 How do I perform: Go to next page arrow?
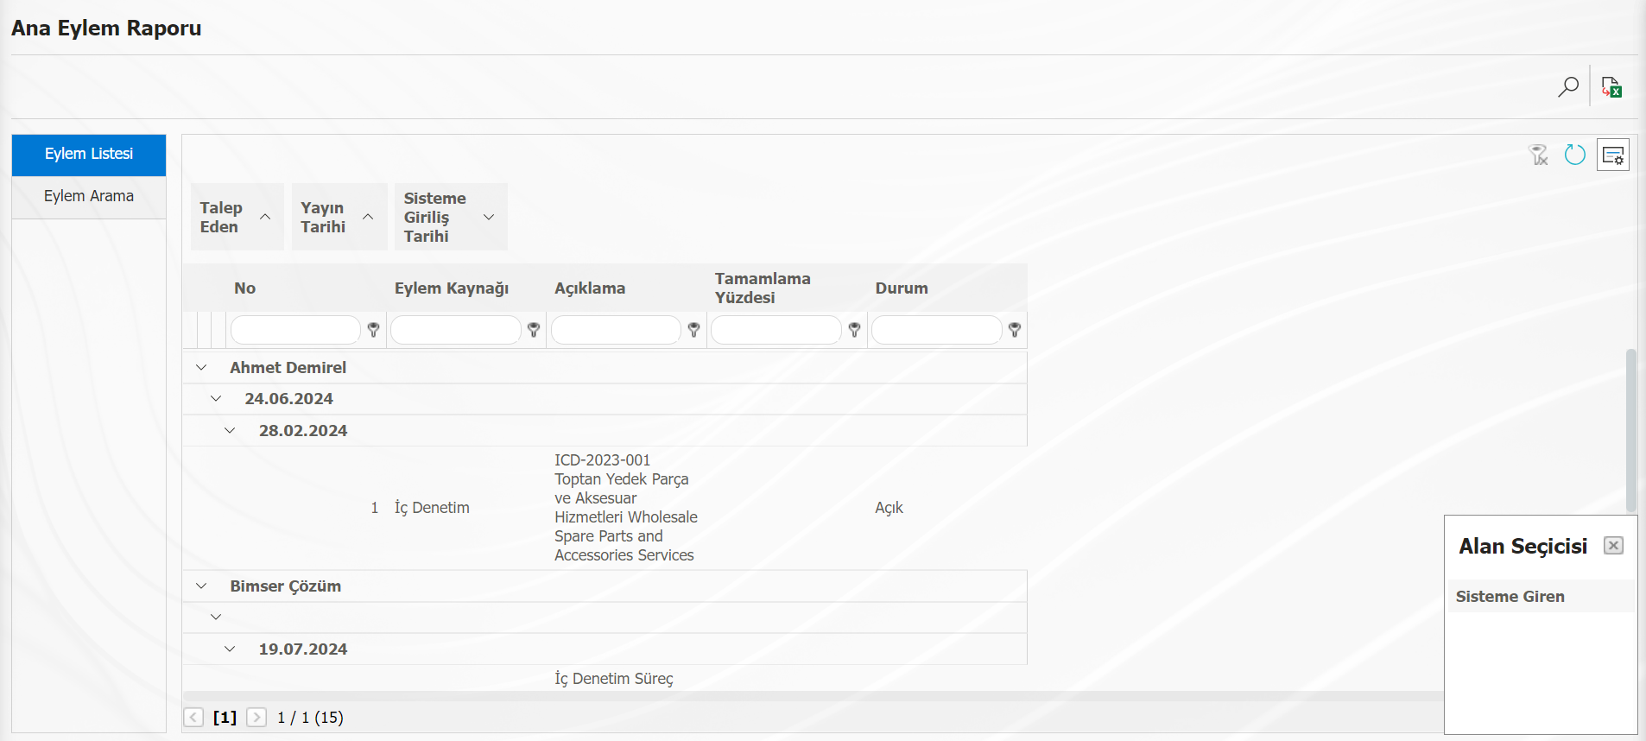tap(256, 718)
